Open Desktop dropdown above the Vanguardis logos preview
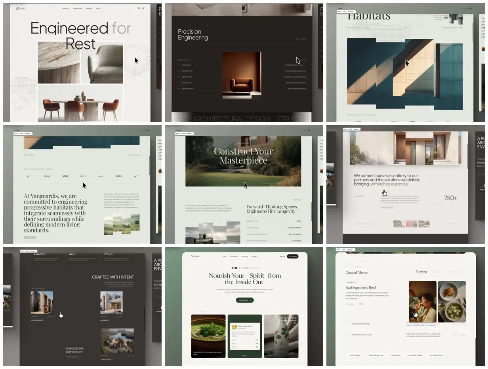The image size is (488, 369). (28, 133)
